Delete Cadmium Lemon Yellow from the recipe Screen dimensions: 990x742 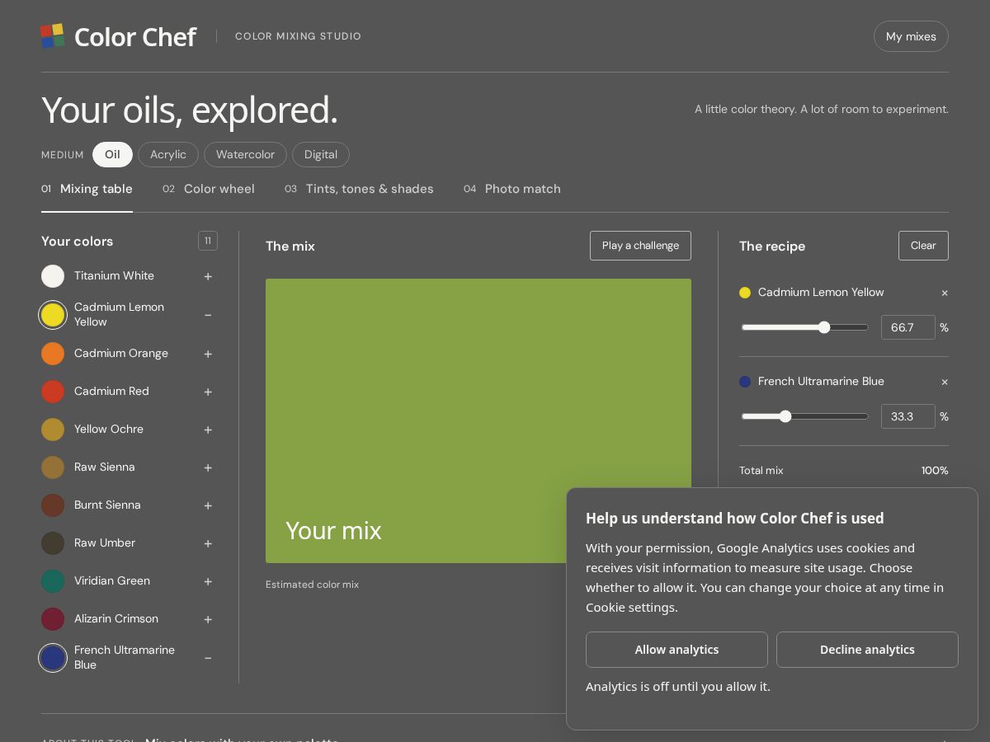pyautogui.click(x=945, y=293)
